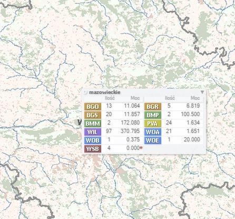Select the blue WOE badge
The image size is (235, 219).
(x=153, y=140)
